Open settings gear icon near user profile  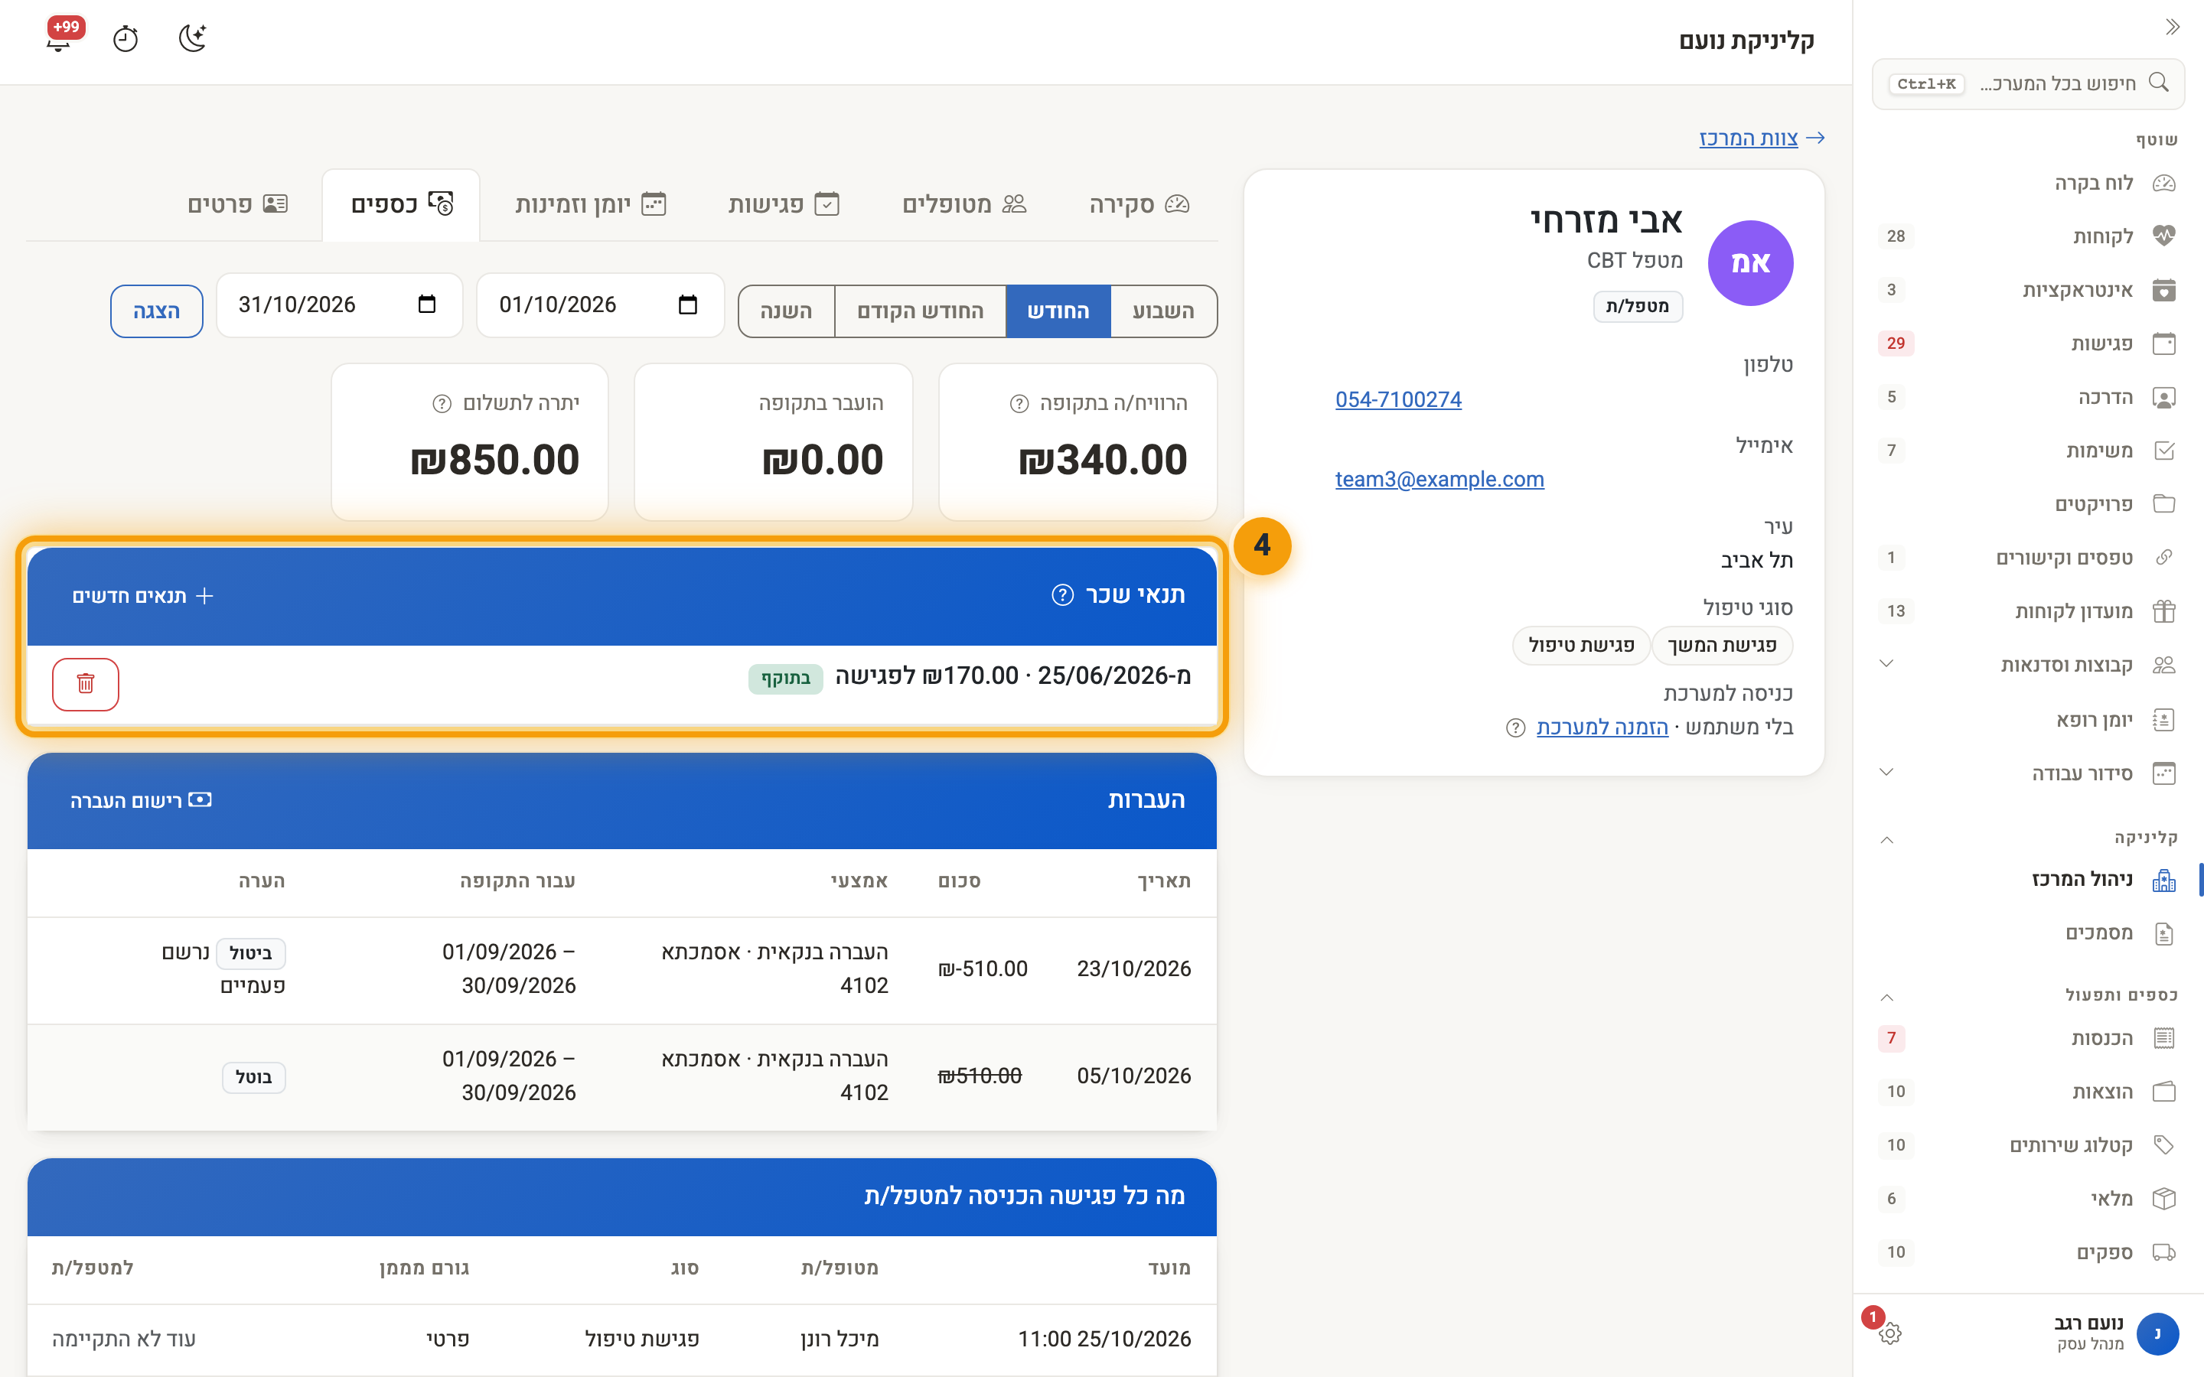tap(1889, 1333)
